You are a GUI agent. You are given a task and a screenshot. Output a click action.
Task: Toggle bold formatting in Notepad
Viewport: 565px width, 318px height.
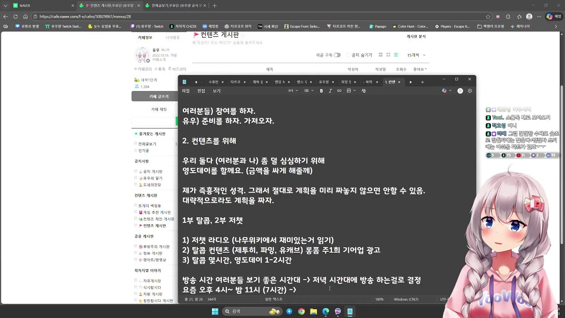click(321, 91)
